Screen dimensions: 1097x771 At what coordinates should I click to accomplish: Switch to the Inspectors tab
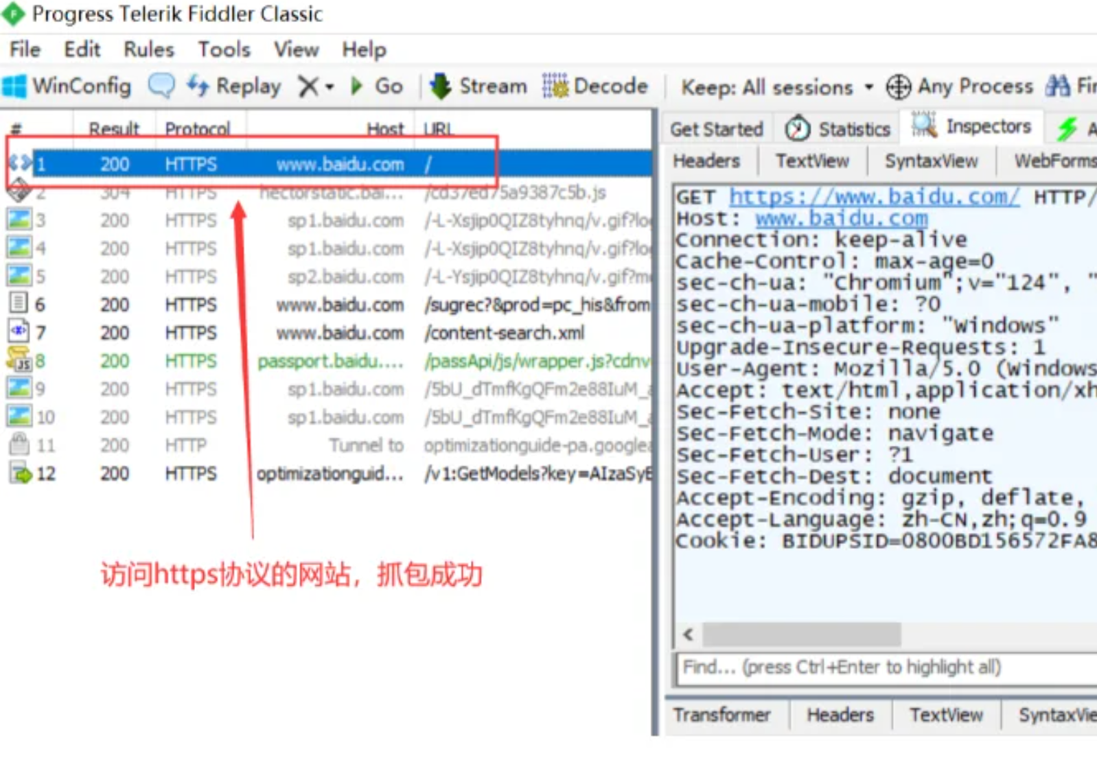[x=971, y=126]
